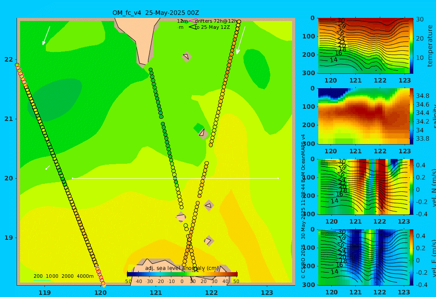Open the temperature depth section panel
Viewport: 436px width, 297px height.
[x=364, y=46]
